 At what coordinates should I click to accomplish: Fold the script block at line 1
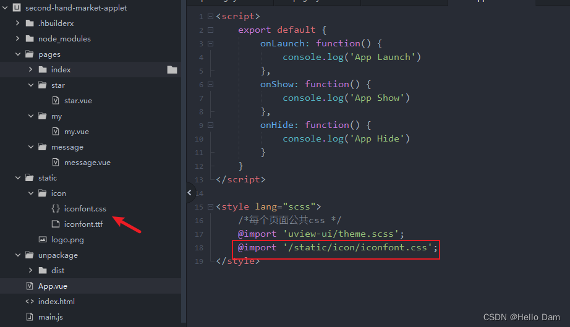pyautogui.click(x=210, y=16)
